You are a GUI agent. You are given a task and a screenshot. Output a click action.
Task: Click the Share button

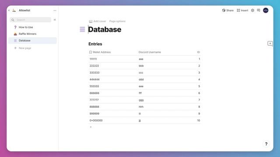[x=228, y=10]
